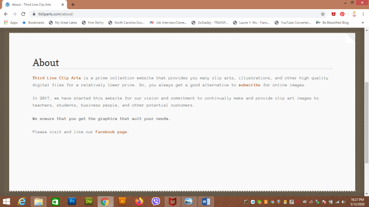Expand the hidden bookmarks chevron

tap(363, 22)
